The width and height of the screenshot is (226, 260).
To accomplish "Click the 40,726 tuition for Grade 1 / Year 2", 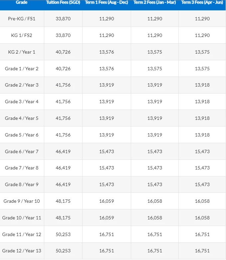I will pos(63,69).
